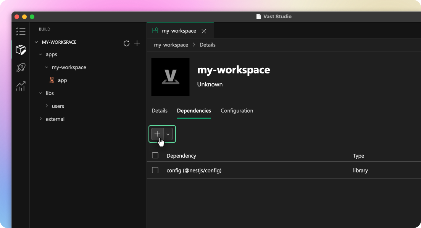Open the analytics chart icon in sidebar
The width and height of the screenshot is (421, 228).
[x=21, y=86]
